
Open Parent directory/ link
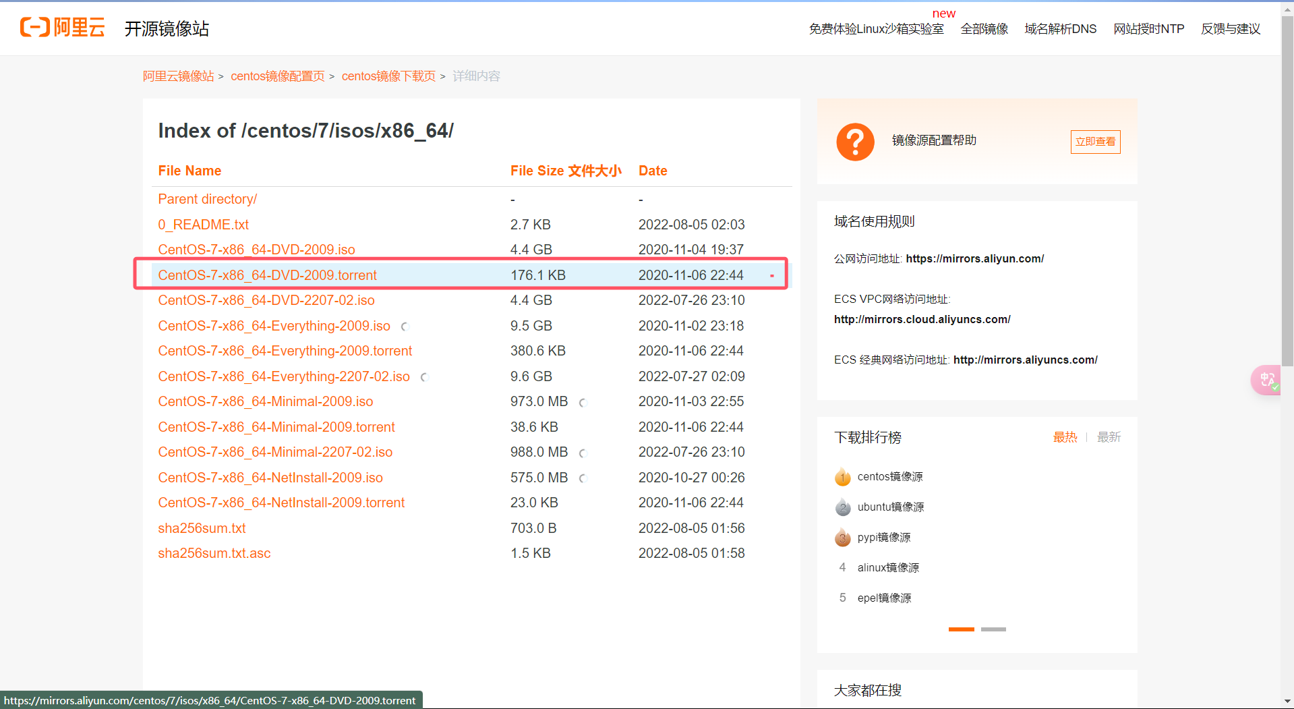coord(207,199)
